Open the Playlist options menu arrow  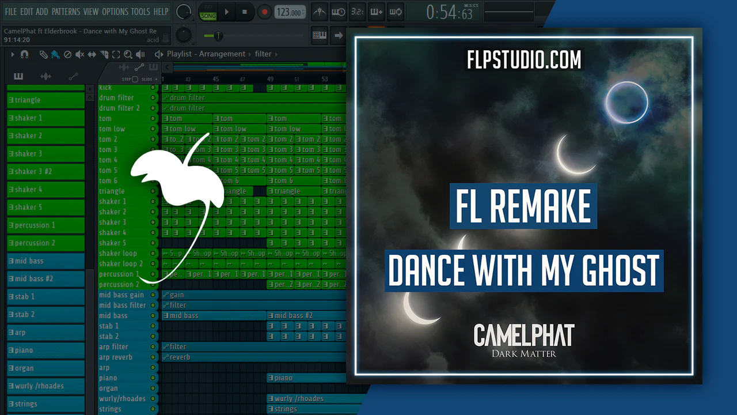tap(13, 54)
